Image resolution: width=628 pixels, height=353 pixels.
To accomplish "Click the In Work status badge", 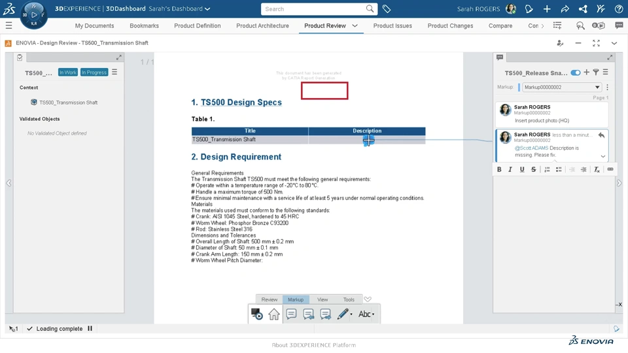I will [x=67, y=73].
